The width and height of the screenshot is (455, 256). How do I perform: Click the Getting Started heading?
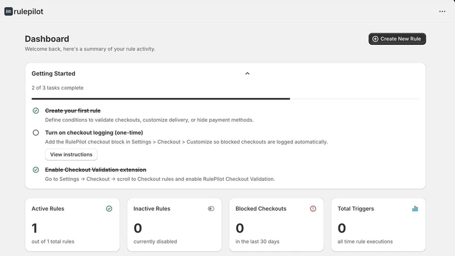coord(53,73)
